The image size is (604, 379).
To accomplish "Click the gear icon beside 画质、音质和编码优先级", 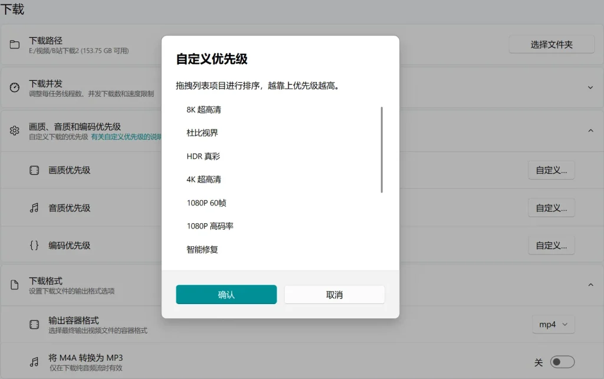I will (15, 130).
